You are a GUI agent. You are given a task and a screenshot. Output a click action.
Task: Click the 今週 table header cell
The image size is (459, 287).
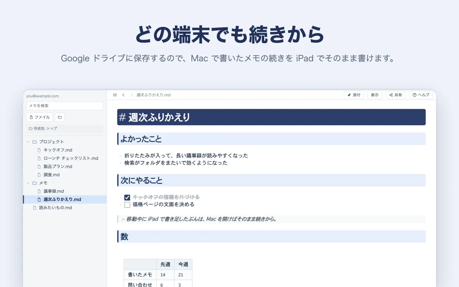tap(183, 264)
